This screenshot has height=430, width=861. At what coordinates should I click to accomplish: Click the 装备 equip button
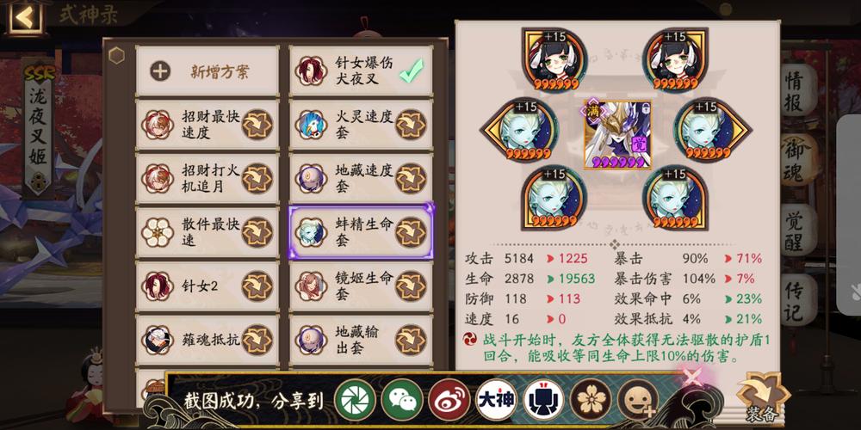(763, 399)
